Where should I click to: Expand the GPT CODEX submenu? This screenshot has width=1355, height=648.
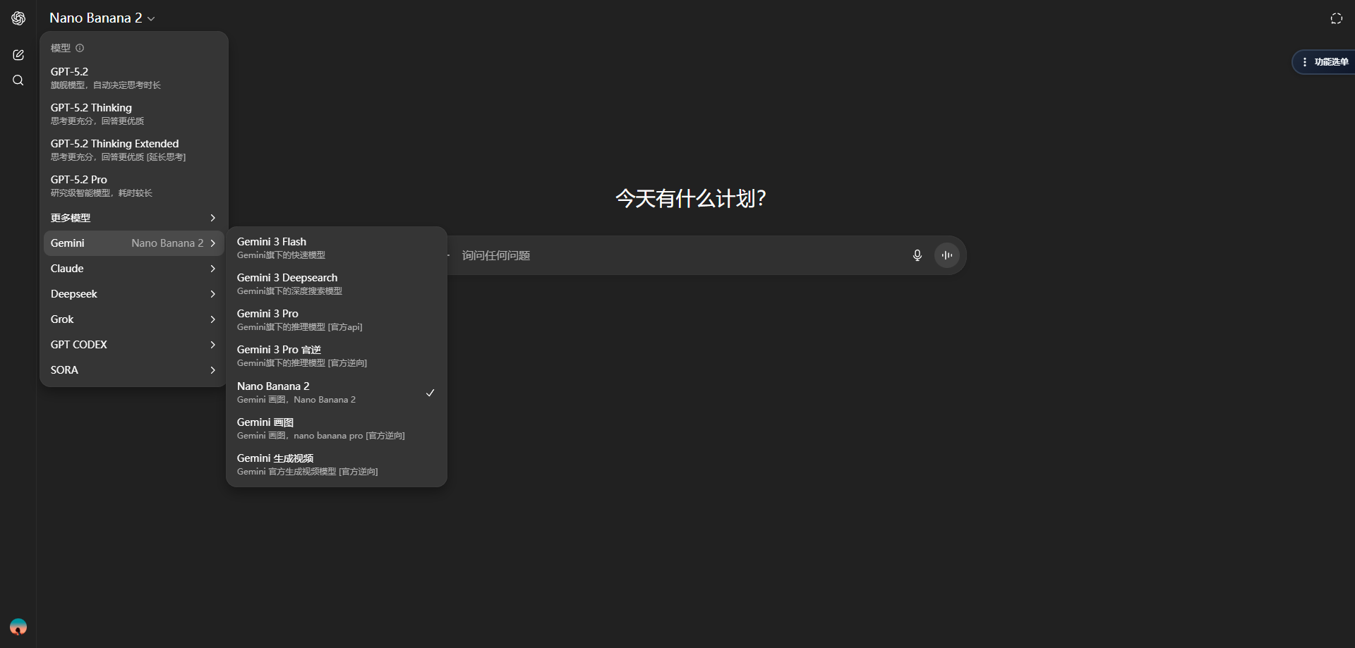coord(133,345)
